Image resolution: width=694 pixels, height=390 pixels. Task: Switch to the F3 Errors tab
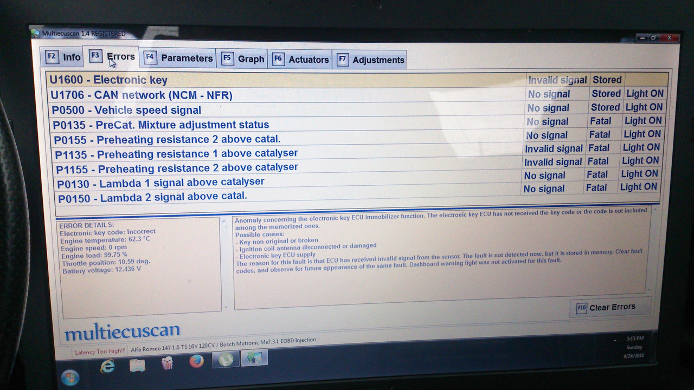pyautogui.click(x=112, y=56)
